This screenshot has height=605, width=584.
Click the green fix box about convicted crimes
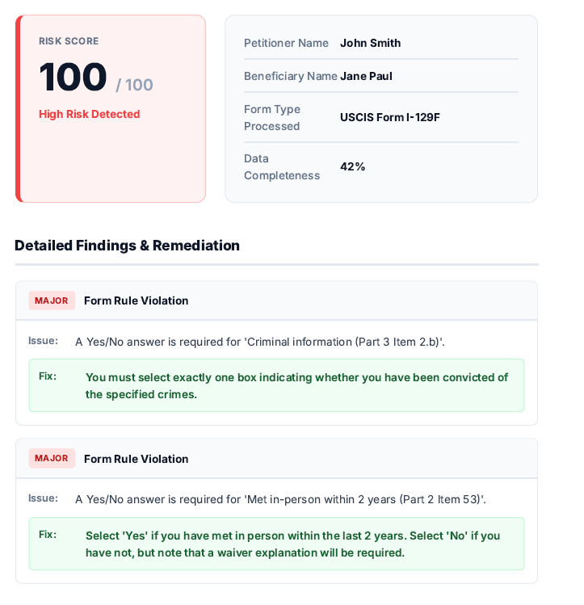point(276,385)
